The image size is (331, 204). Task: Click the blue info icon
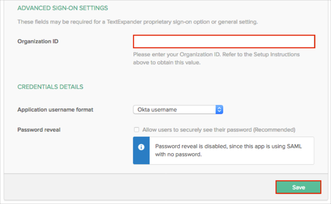[x=141, y=147]
